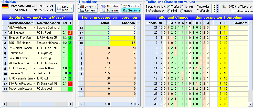Click the Veranstaltung 51/2024 label
The height and width of the screenshot is (108, 253).
pyautogui.click(x=21, y=8)
